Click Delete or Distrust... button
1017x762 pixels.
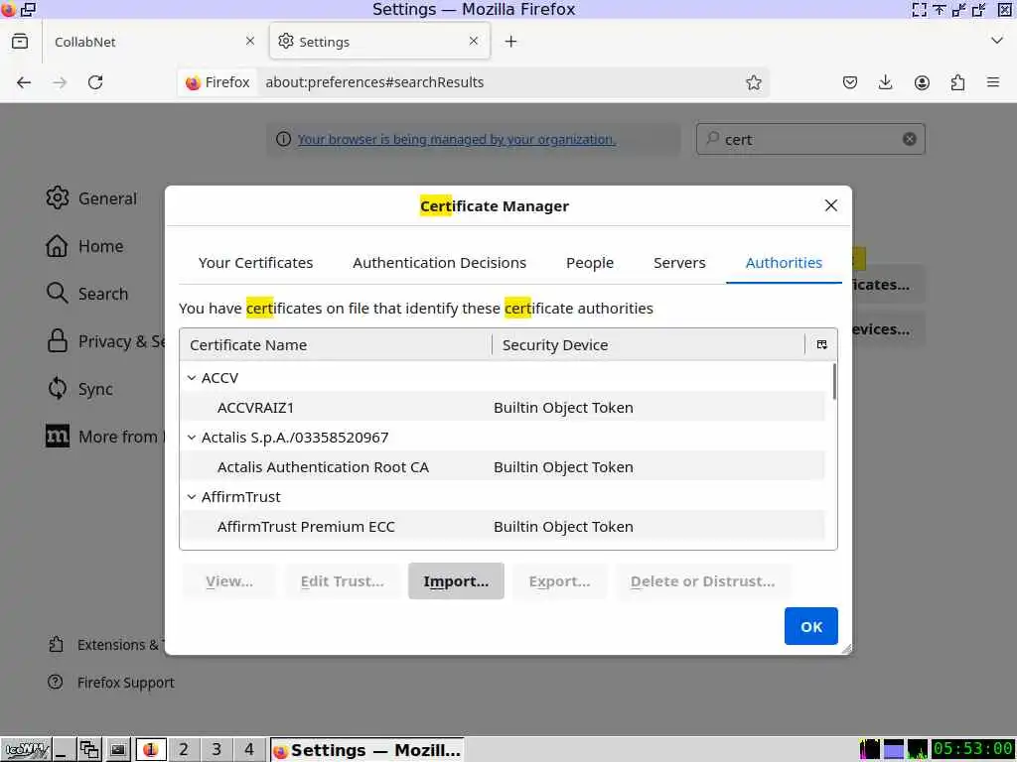point(702,580)
